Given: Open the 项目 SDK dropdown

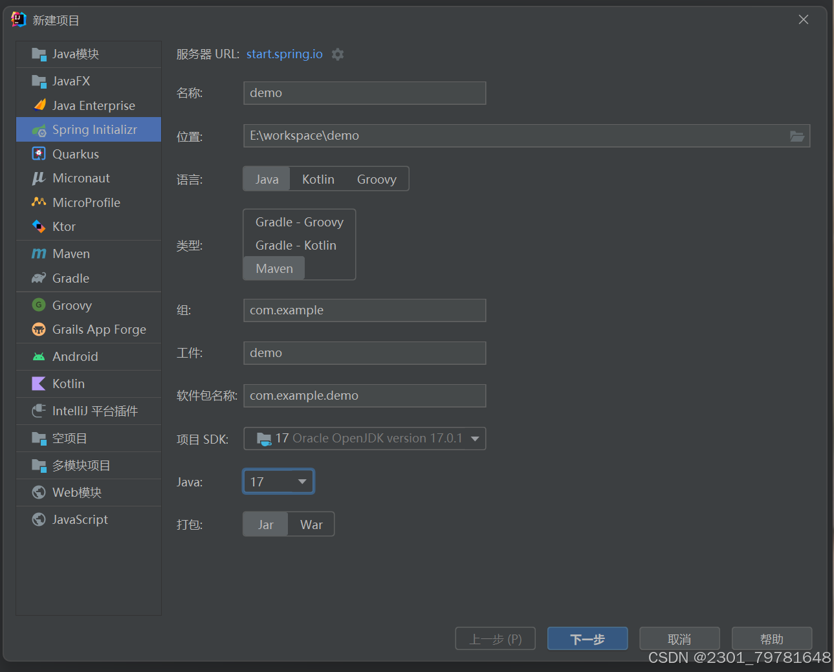Looking at the screenshot, I should tap(365, 439).
